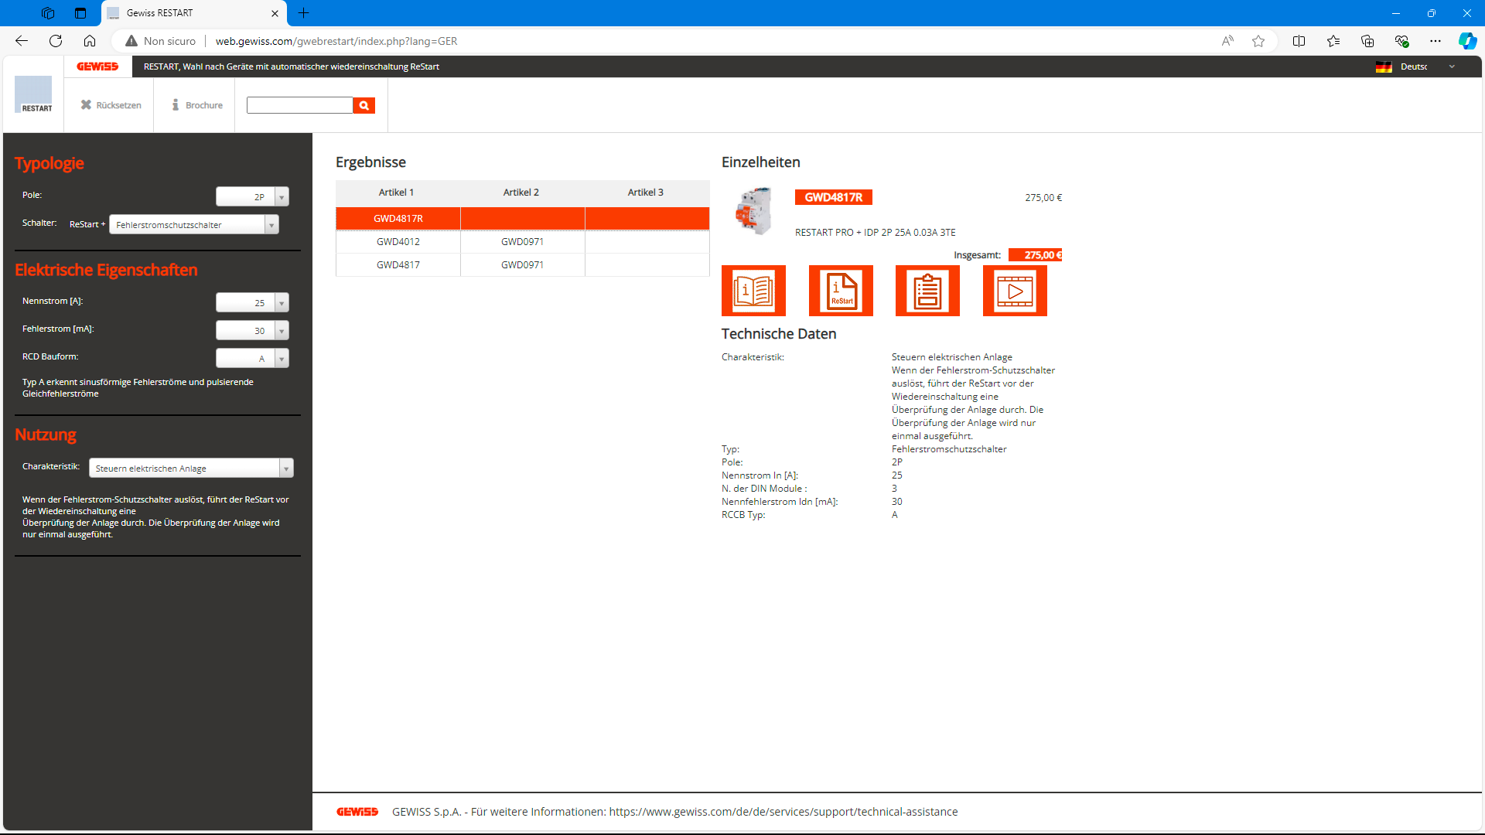Click the browser home icon
The height and width of the screenshot is (835, 1485).
point(90,41)
